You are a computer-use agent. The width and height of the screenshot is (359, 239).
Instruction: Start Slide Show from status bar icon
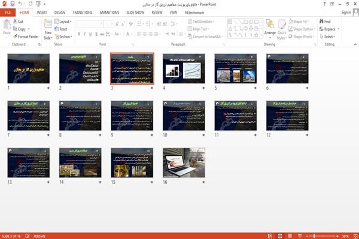[x=300, y=236]
